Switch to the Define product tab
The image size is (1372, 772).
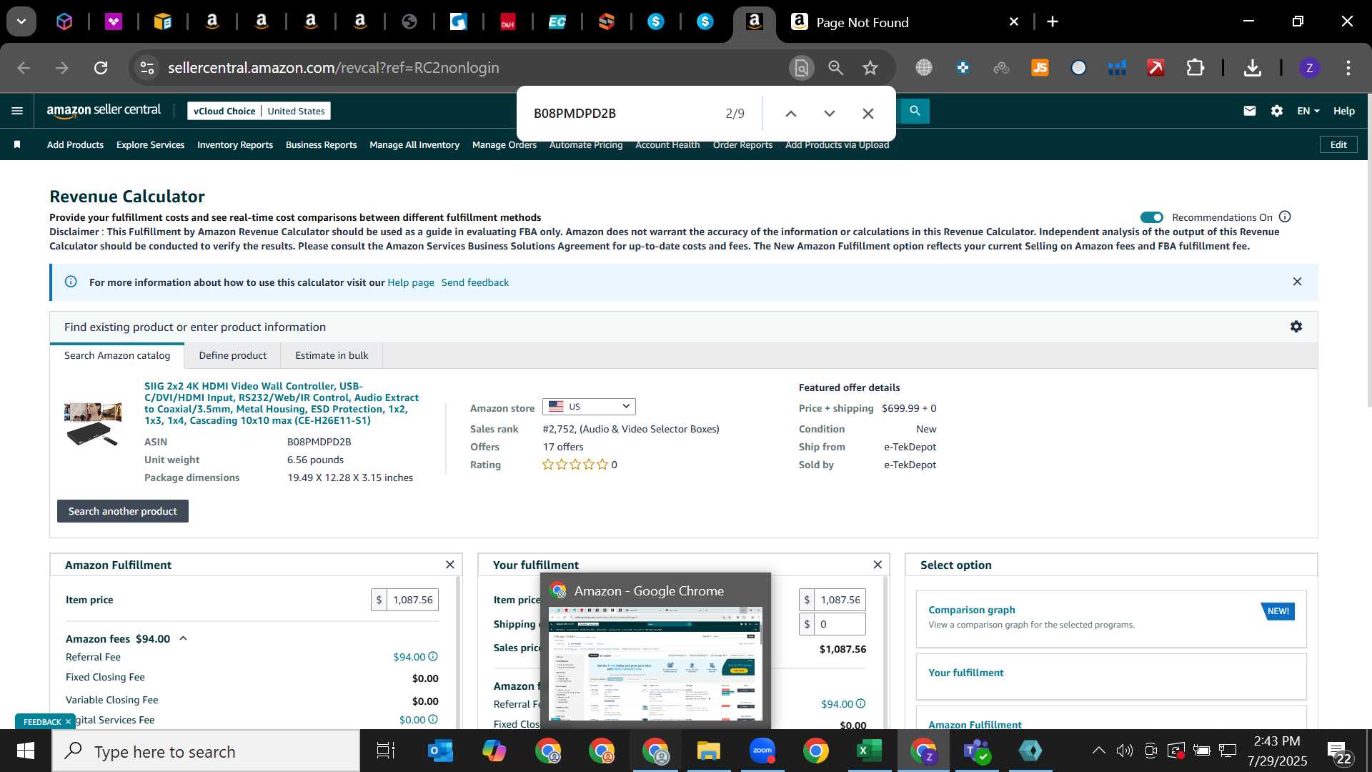pyautogui.click(x=232, y=355)
